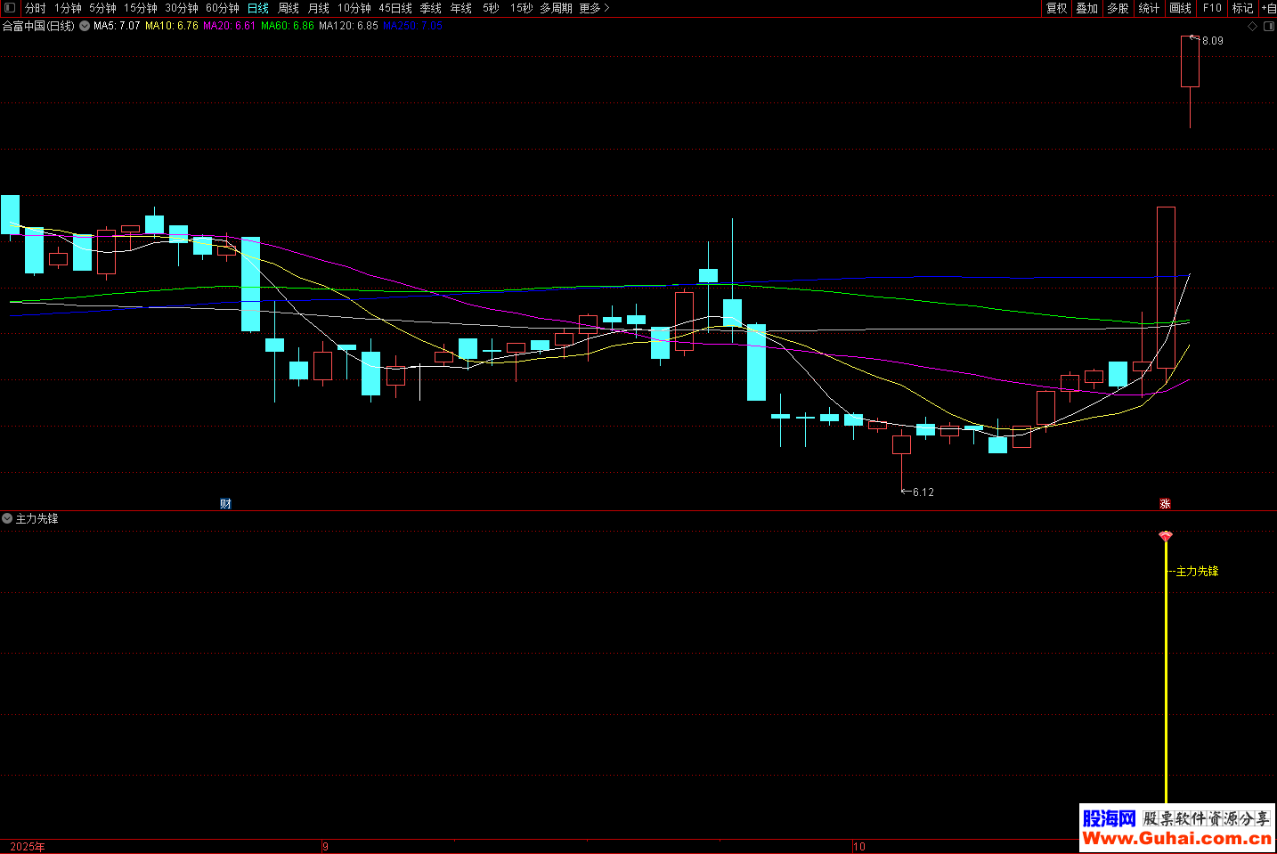Click the 叠加 overlay button
The height and width of the screenshot is (854, 1277).
click(x=1087, y=8)
